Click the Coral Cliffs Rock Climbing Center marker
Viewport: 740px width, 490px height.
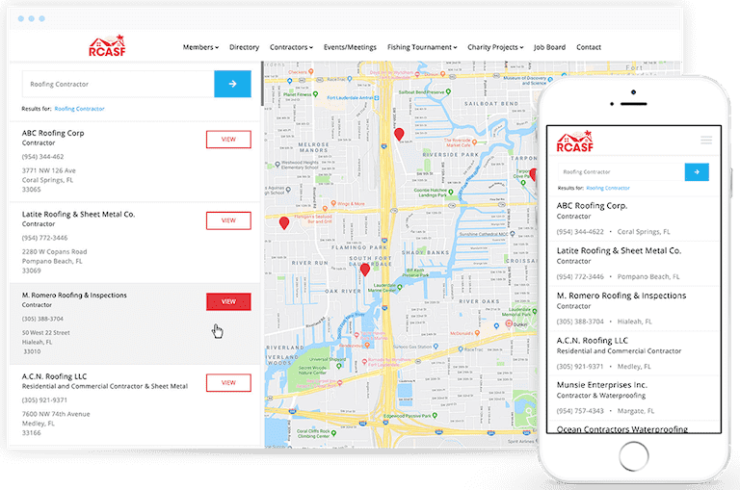[333, 433]
